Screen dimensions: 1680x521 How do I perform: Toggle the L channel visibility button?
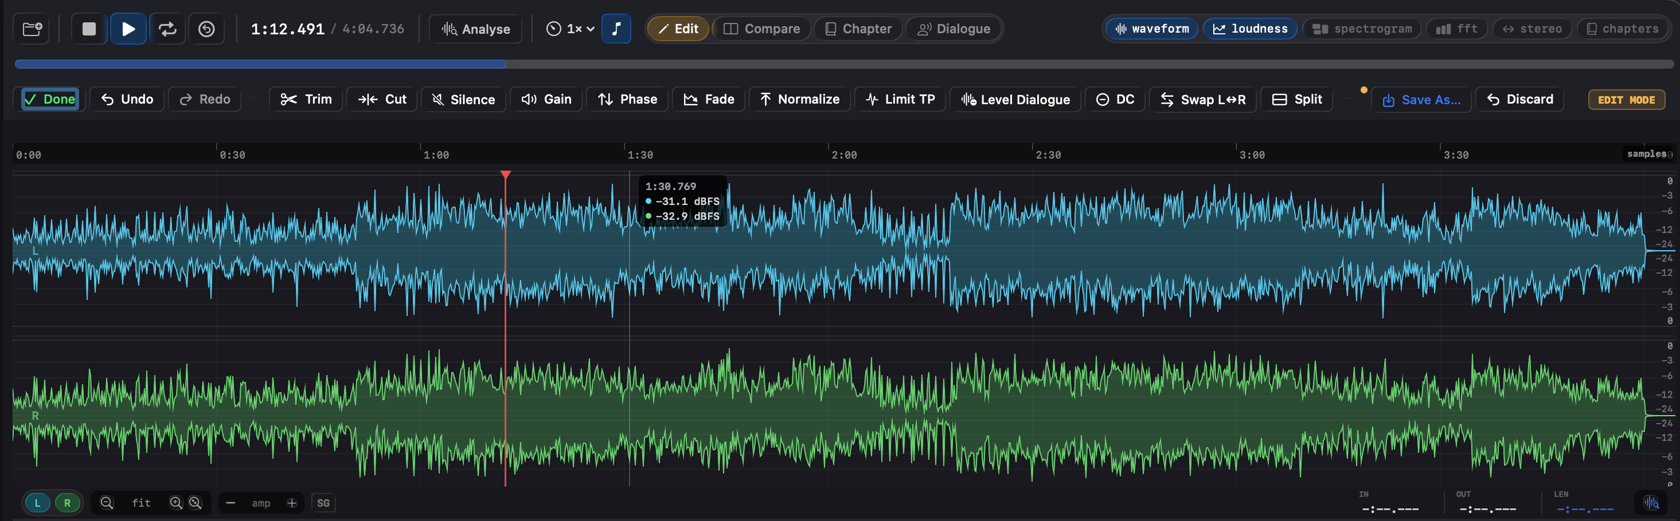click(x=38, y=503)
